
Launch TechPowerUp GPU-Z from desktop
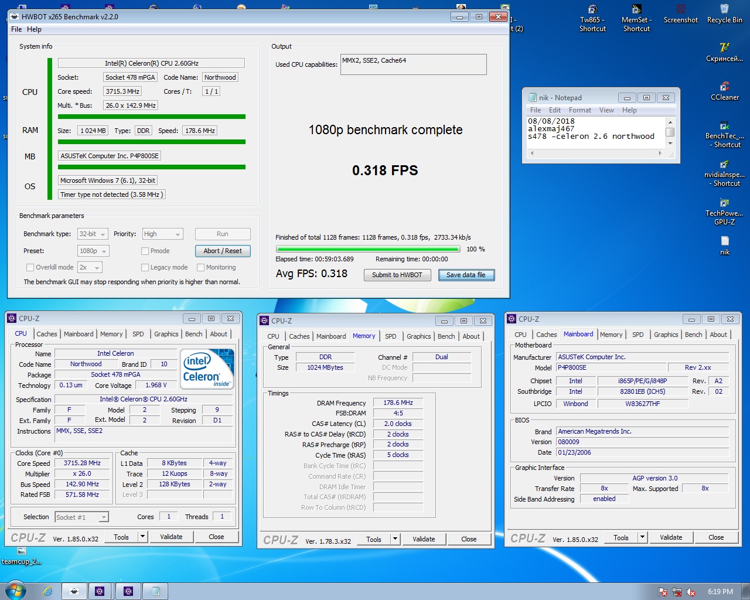pyautogui.click(x=724, y=212)
